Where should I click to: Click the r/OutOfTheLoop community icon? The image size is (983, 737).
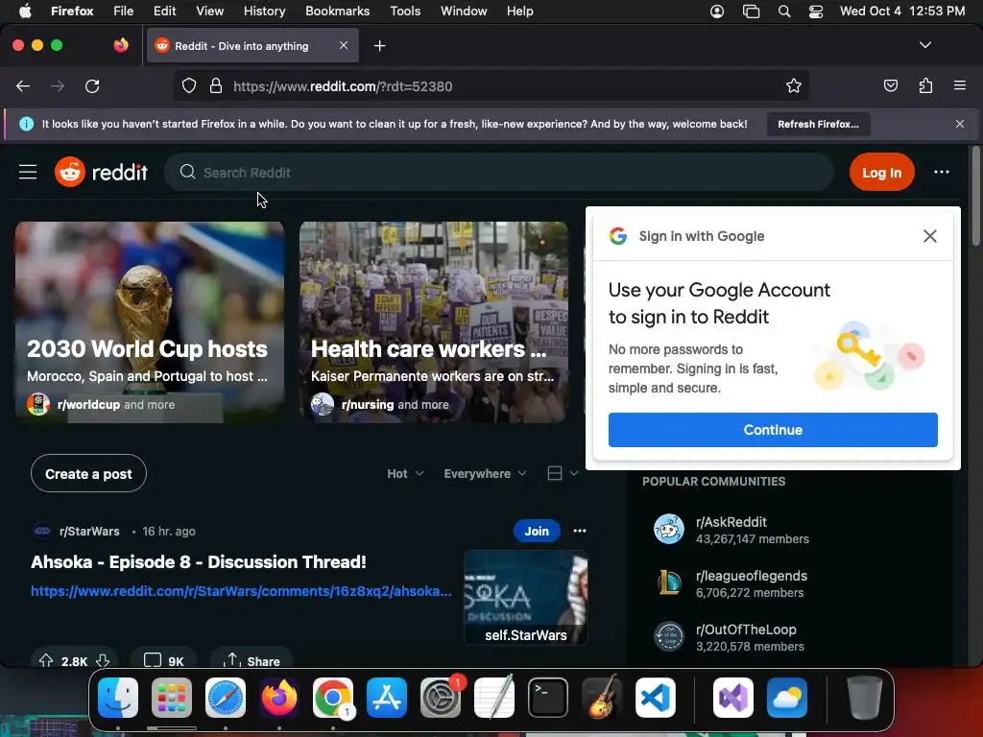[x=668, y=637]
